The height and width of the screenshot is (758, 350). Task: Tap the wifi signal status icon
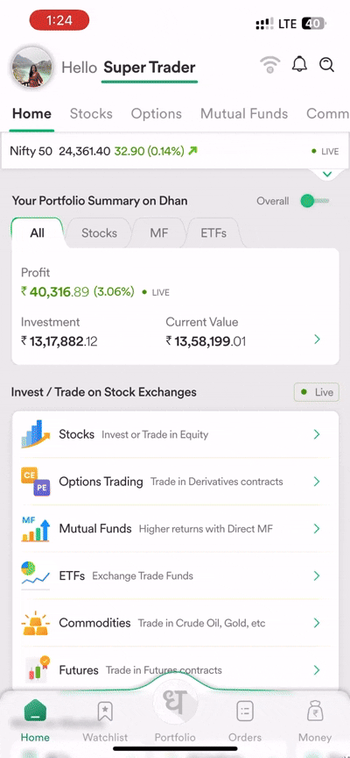click(270, 65)
